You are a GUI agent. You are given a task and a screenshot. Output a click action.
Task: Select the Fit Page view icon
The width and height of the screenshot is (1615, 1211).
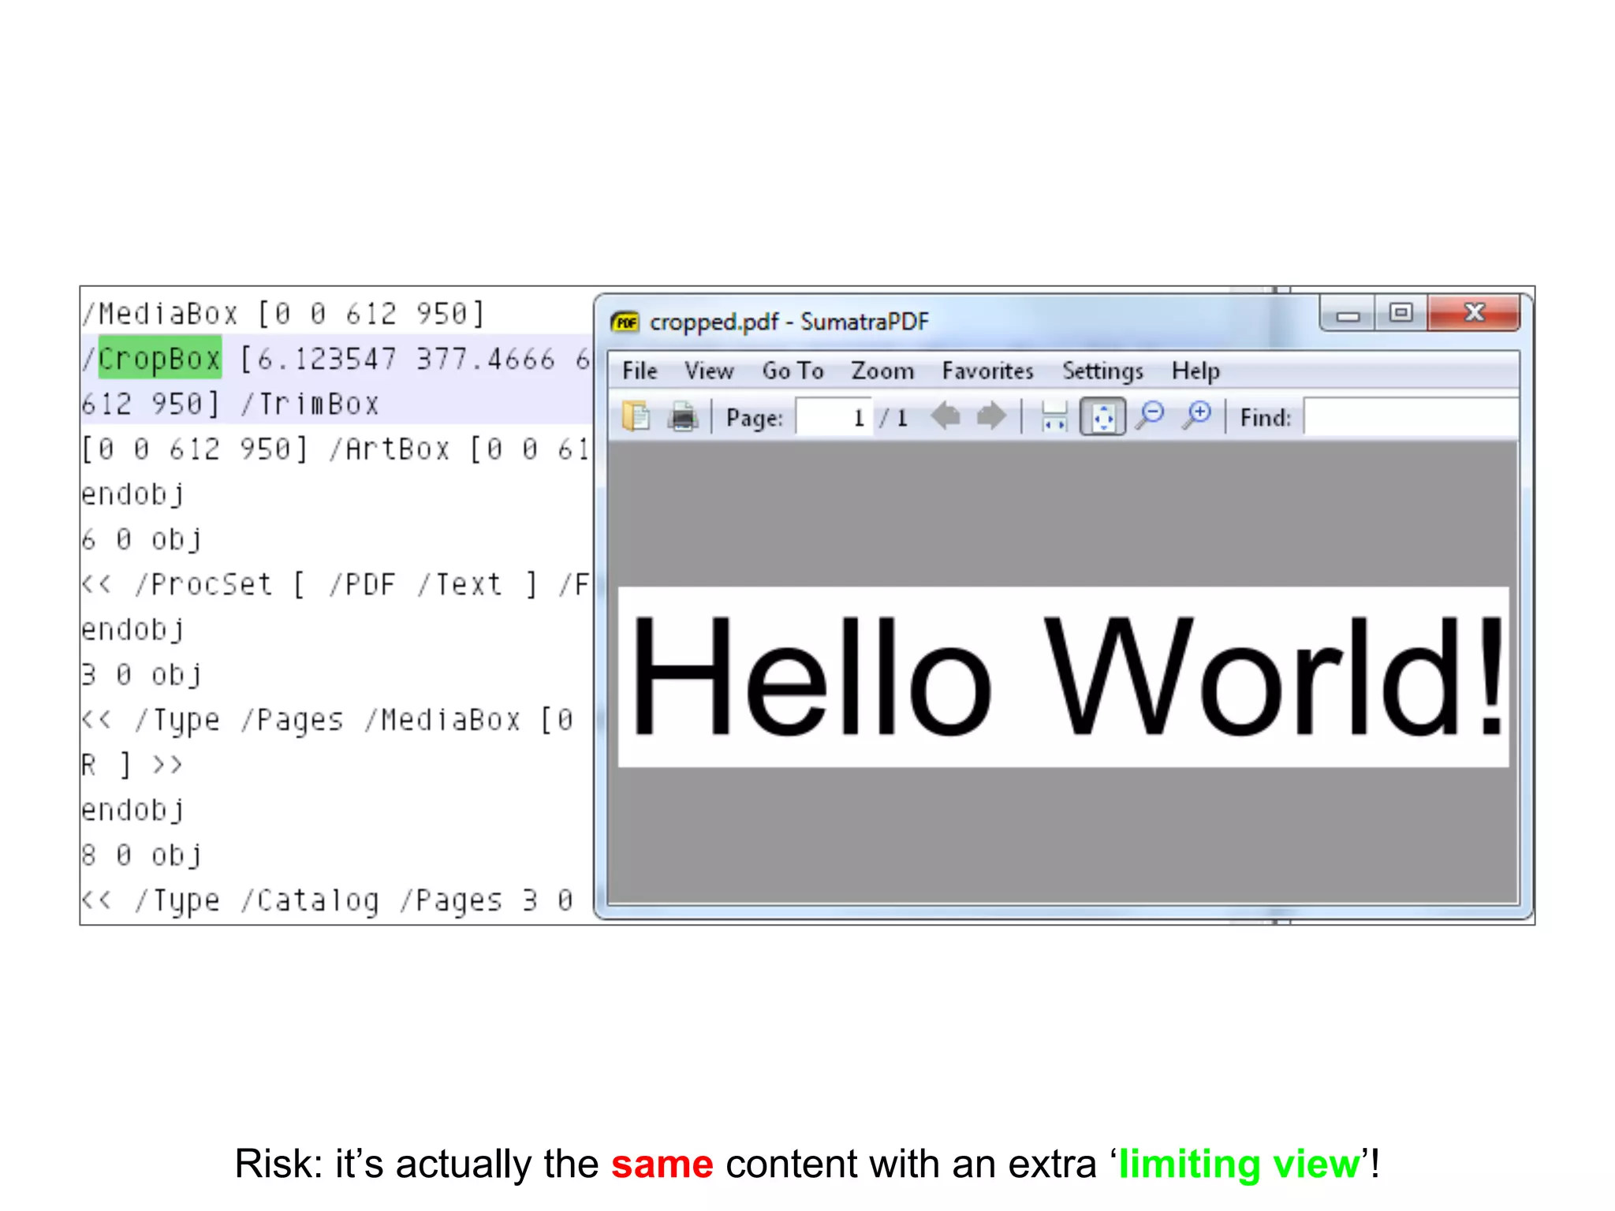pyautogui.click(x=1102, y=416)
